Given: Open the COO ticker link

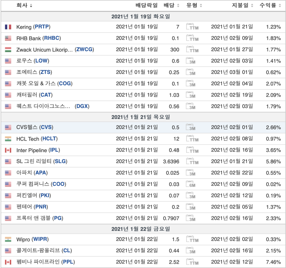Looking at the screenshot, I should [59, 184].
